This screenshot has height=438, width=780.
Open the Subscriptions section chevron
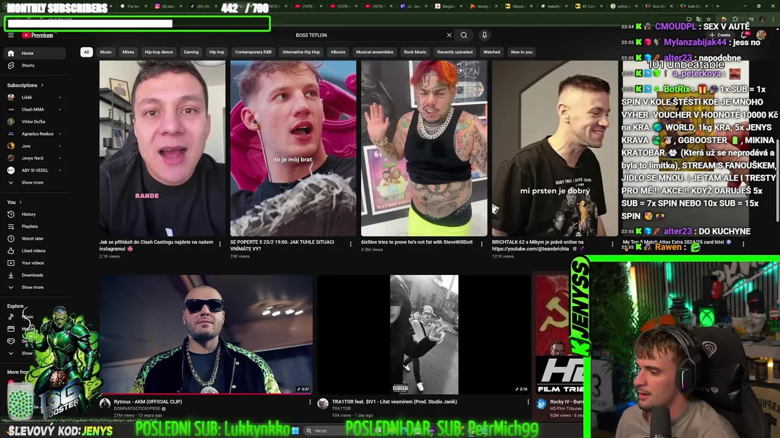click(42, 85)
